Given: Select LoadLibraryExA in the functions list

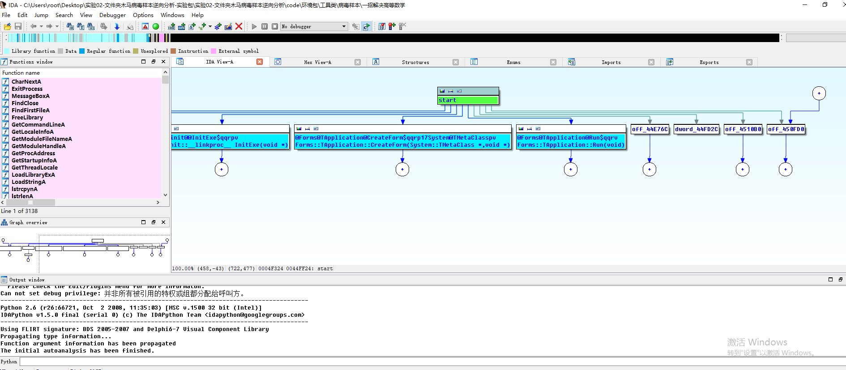Looking at the screenshot, I should [x=33, y=174].
